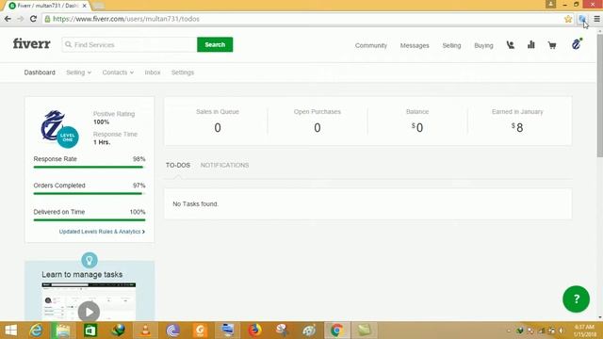Click the Sales in Queue stat
The width and height of the screenshot is (603, 339).
tap(218, 121)
